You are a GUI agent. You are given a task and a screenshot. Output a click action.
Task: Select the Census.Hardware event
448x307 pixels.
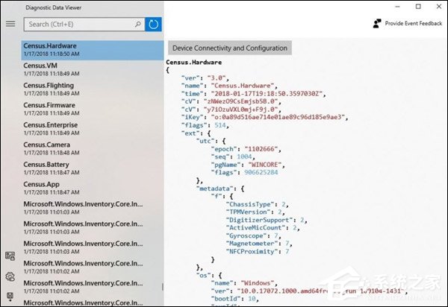click(93, 50)
